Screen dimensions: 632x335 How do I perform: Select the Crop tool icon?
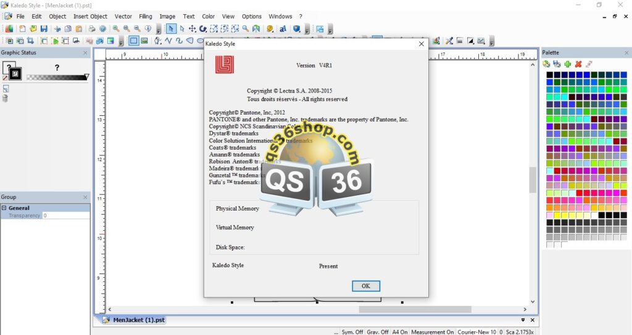(30, 41)
